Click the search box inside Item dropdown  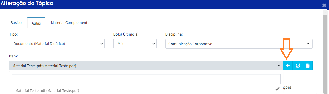tap(146, 79)
